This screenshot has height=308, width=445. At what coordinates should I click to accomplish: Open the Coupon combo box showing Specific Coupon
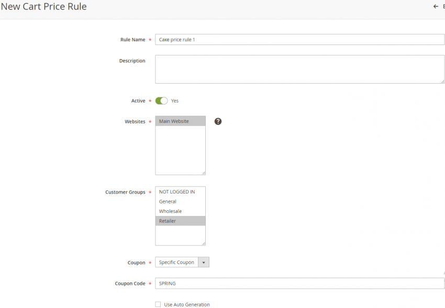coord(178,262)
